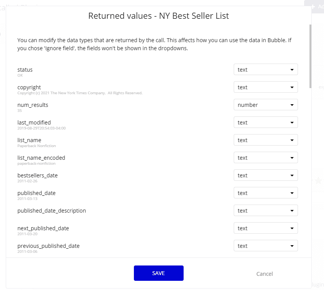Open the published_date_description type dropdown
Viewport: 324px width, 290px height.
pos(265,210)
